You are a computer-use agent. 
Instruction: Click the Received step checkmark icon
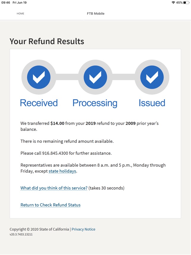click(39, 77)
